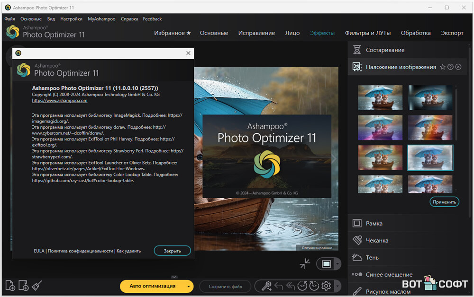Switch to the Избранное tab
The width and height of the screenshot is (474, 297).
click(173, 33)
